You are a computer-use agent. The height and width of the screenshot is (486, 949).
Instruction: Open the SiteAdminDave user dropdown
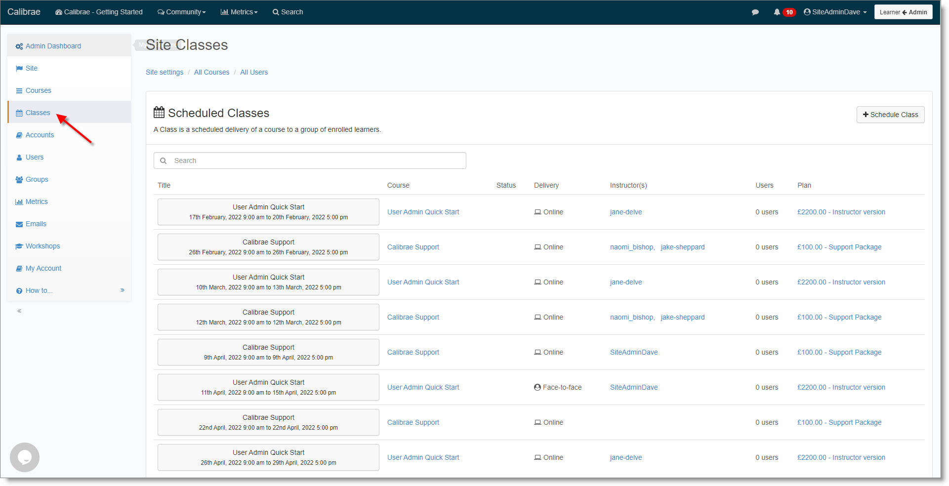(x=835, y=12)
